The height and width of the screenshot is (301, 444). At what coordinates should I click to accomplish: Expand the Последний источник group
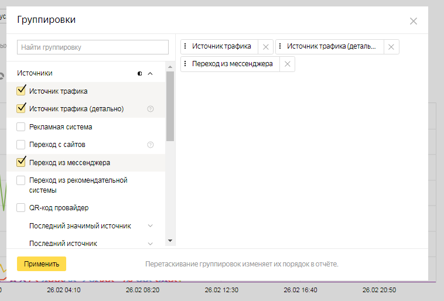click(150, 243)
